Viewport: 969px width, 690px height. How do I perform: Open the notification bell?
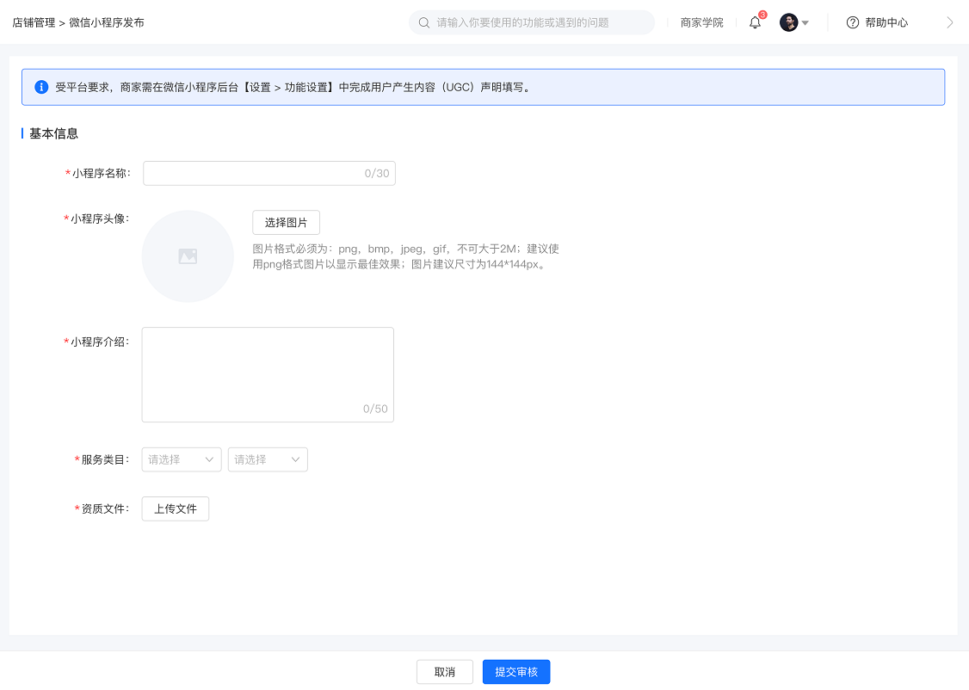click(755, 23)
